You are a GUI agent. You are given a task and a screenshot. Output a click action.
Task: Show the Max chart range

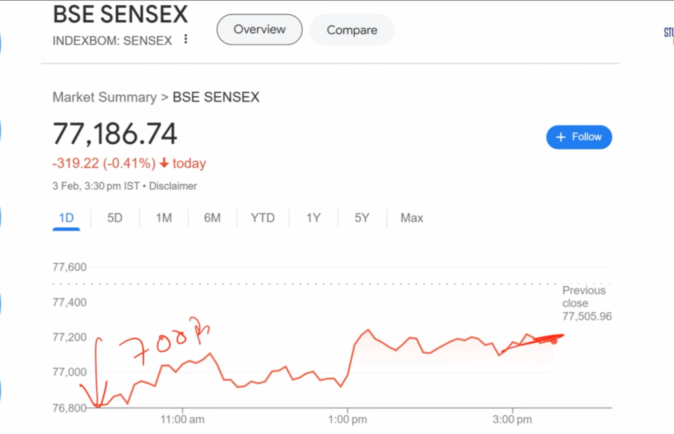[x=412, y=218]
